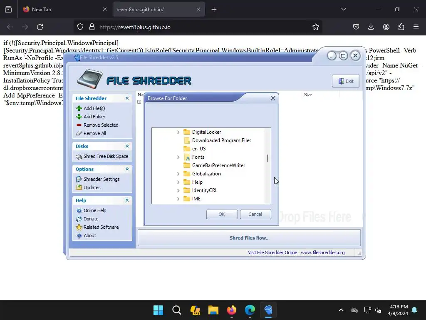Expand the Globalization tree node
426x320 pixels.
pos(178,174)
